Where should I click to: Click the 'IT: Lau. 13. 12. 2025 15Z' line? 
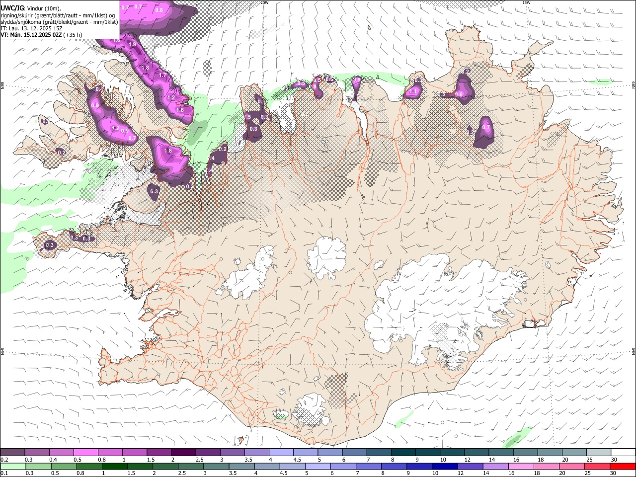31,28
